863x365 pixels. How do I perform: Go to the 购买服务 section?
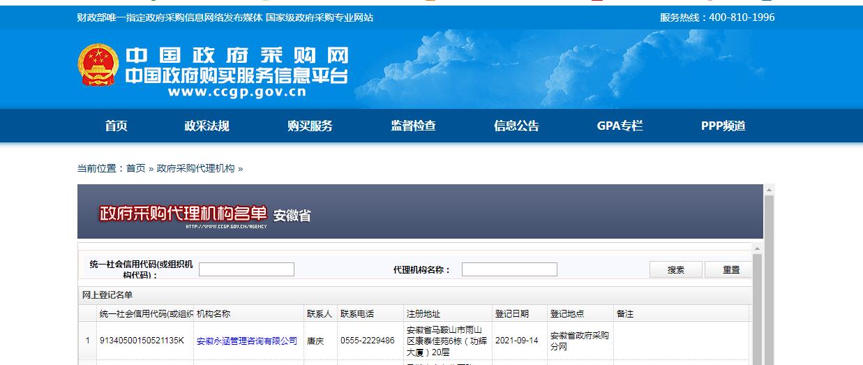pos(310,126)
